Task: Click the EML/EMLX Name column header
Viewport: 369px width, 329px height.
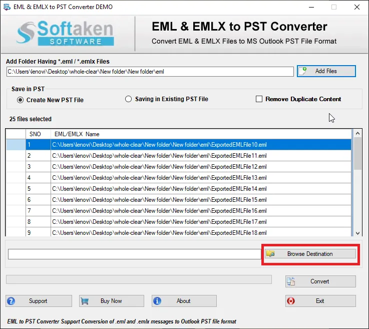Action: 201,134
